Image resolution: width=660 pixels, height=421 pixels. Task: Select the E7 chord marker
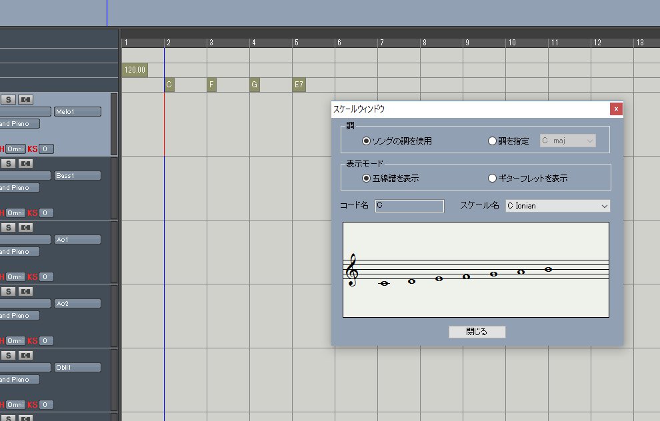[x=299, y=85]
